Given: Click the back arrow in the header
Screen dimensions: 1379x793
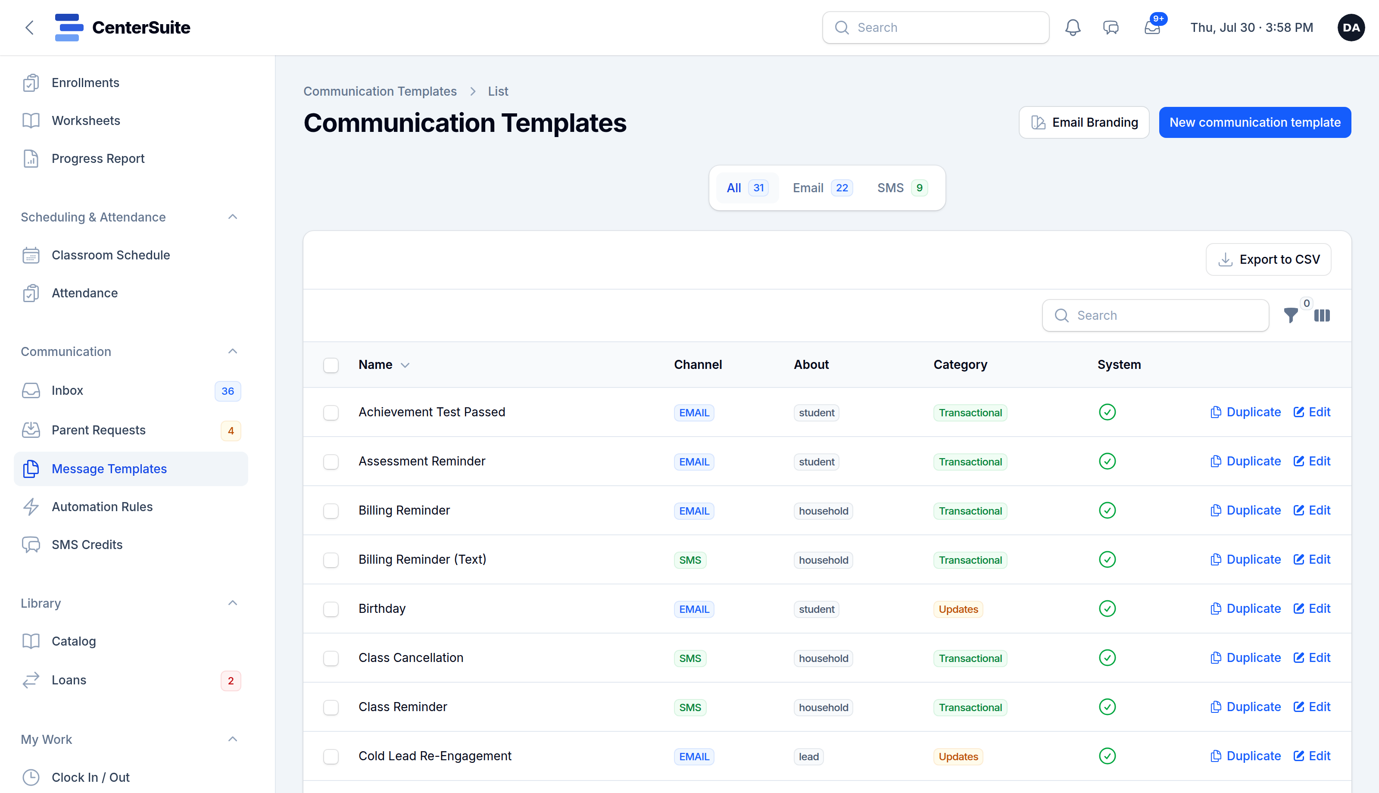Looking at the screenshot, I should (29, 27).
